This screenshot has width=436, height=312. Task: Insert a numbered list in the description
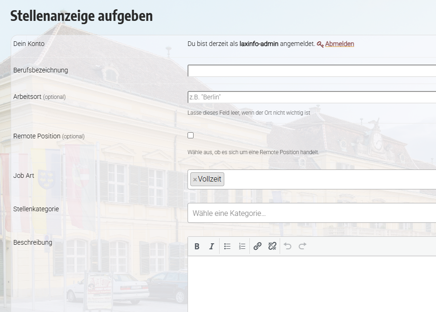coord(242,247)
